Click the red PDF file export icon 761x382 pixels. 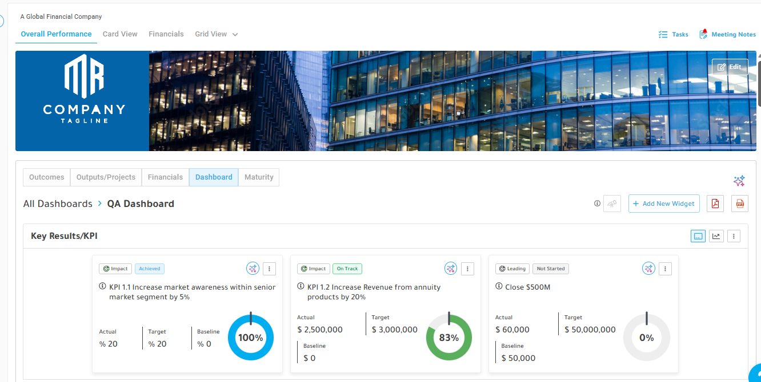(740, 204)
